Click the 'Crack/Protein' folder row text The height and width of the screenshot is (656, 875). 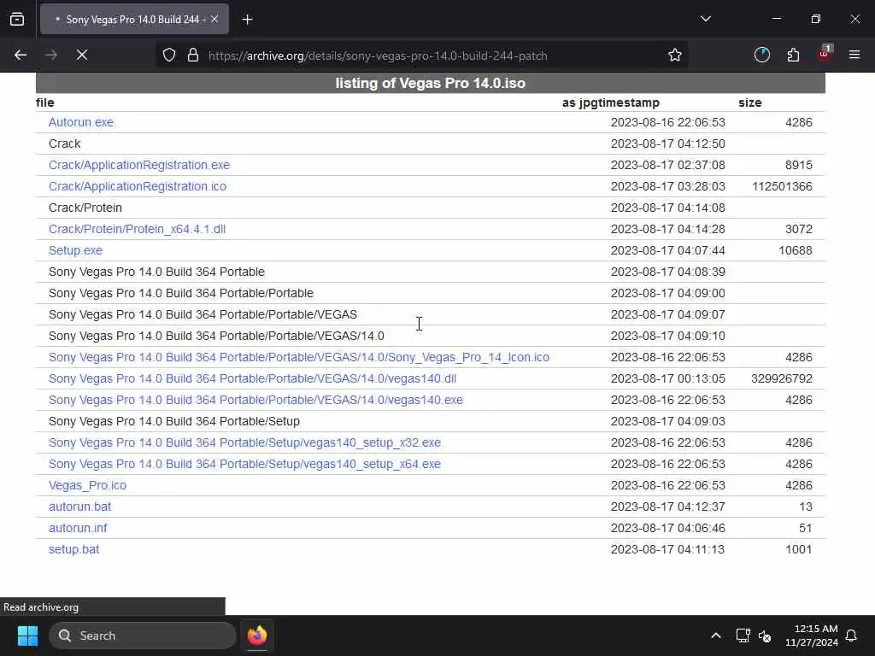tap(85, 208)
